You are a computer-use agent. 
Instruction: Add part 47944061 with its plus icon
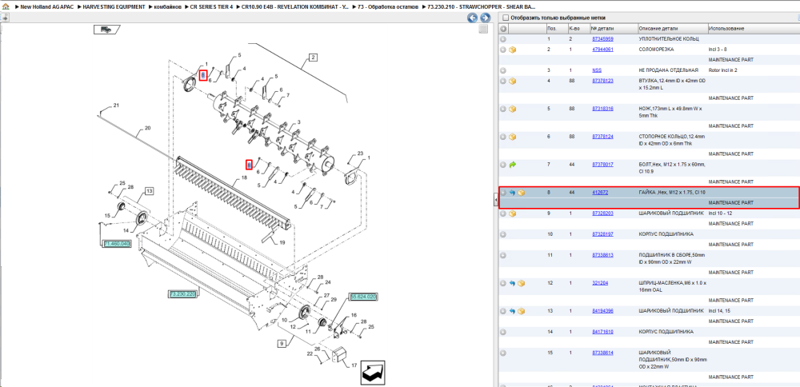[x=503, y=50]
